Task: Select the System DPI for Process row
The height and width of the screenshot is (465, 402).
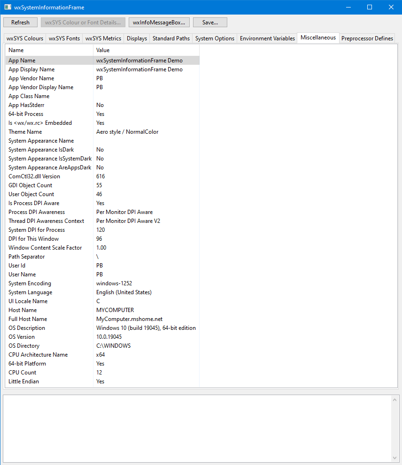Action: [x=102, y=230]
